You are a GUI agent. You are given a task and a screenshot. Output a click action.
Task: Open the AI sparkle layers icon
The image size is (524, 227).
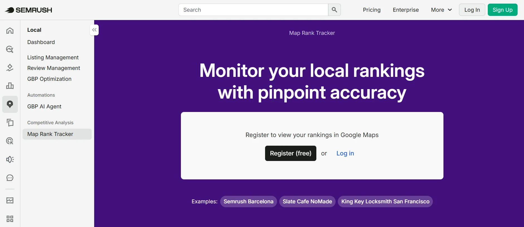10,67
